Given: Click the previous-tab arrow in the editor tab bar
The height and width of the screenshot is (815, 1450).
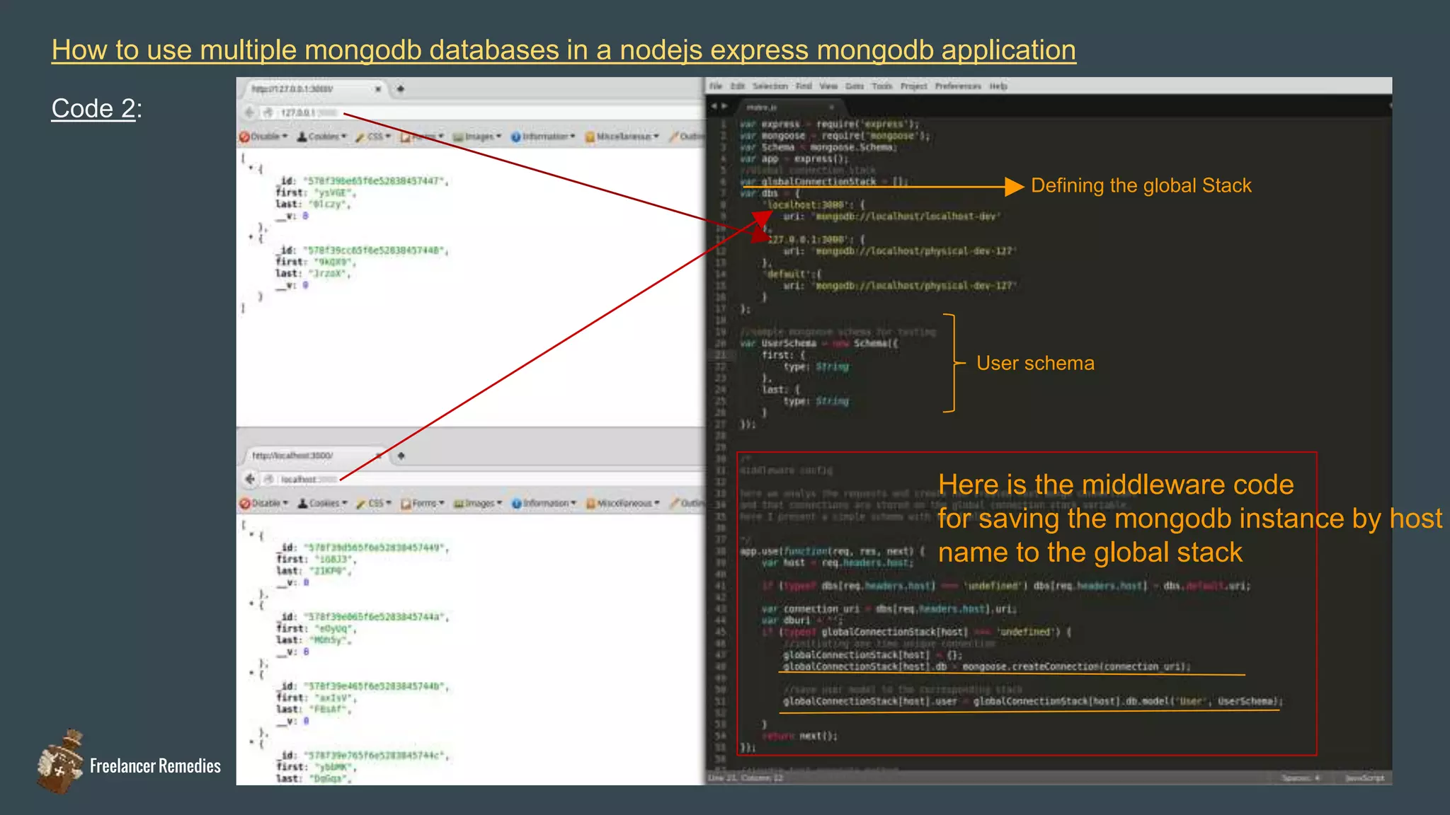Looking at the screenshot, I should click(x=714, y=106).
